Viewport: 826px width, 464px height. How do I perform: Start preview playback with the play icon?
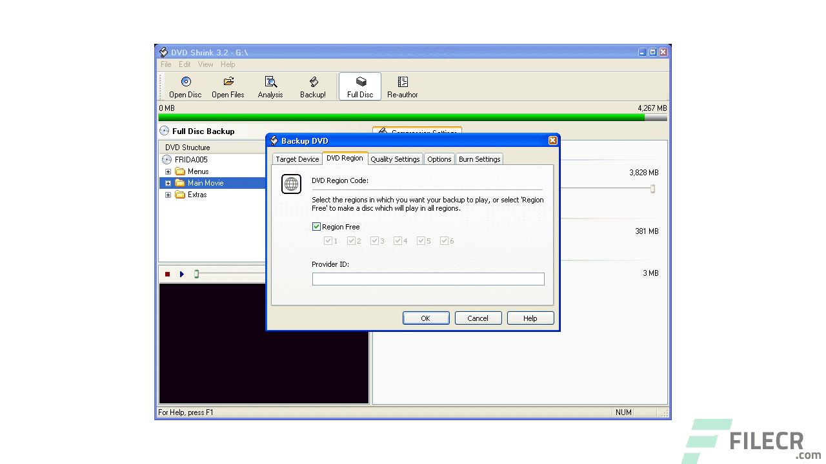(181, 273)
